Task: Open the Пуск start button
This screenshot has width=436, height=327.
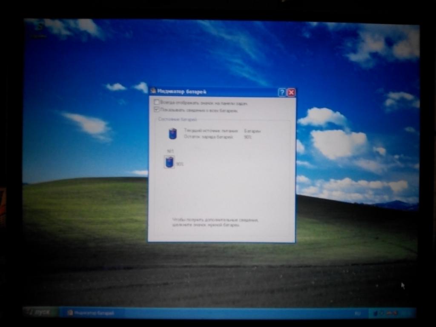Action: click(x=40, y=312)
